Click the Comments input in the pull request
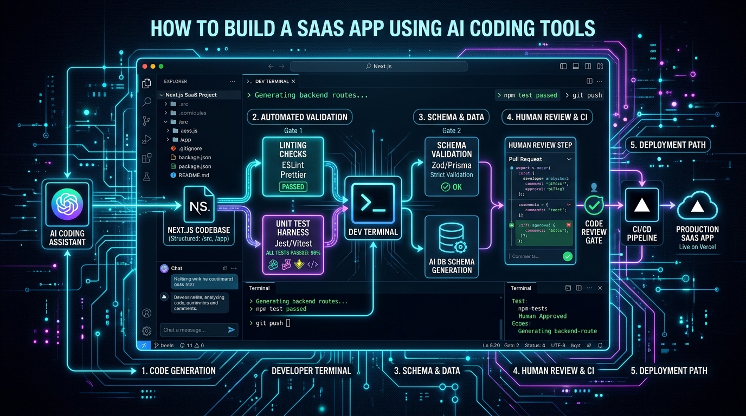 (536, 256)
